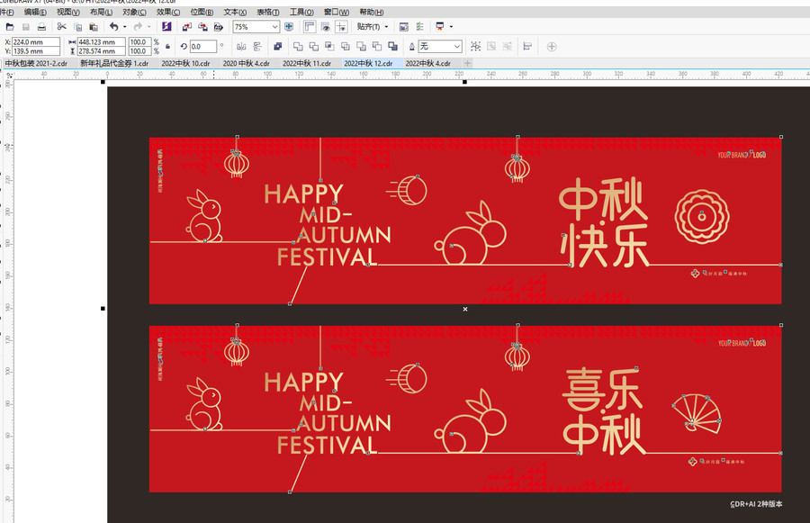This screenshot has height=523, width=810.
Task: Open the 文本(X) menu
Action: coord(235,12)
